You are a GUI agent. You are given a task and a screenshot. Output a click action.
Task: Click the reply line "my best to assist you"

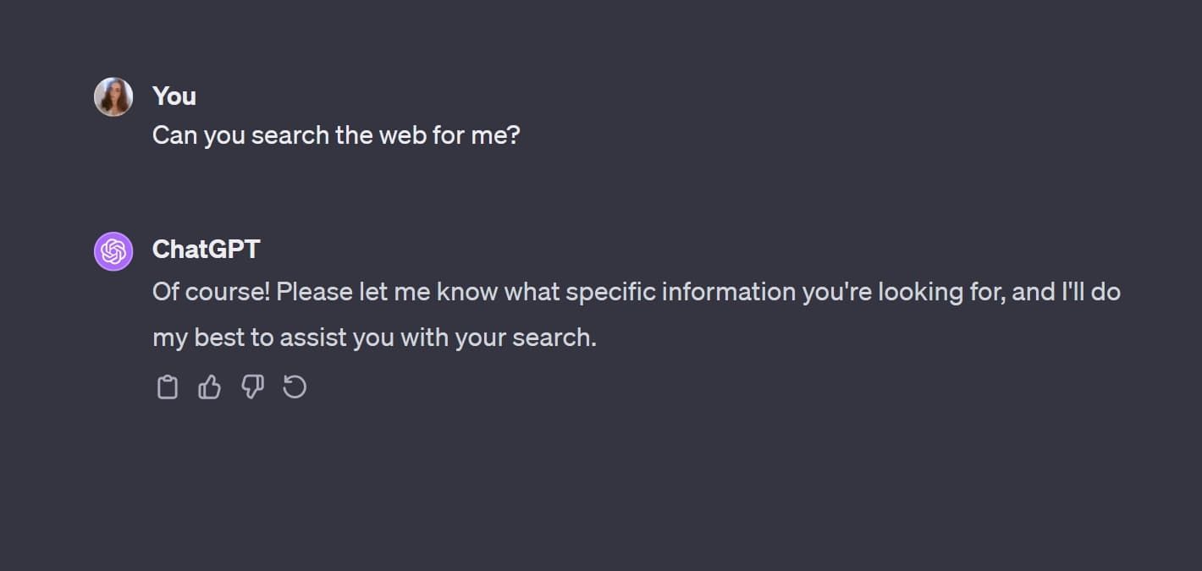pos(374,338)
